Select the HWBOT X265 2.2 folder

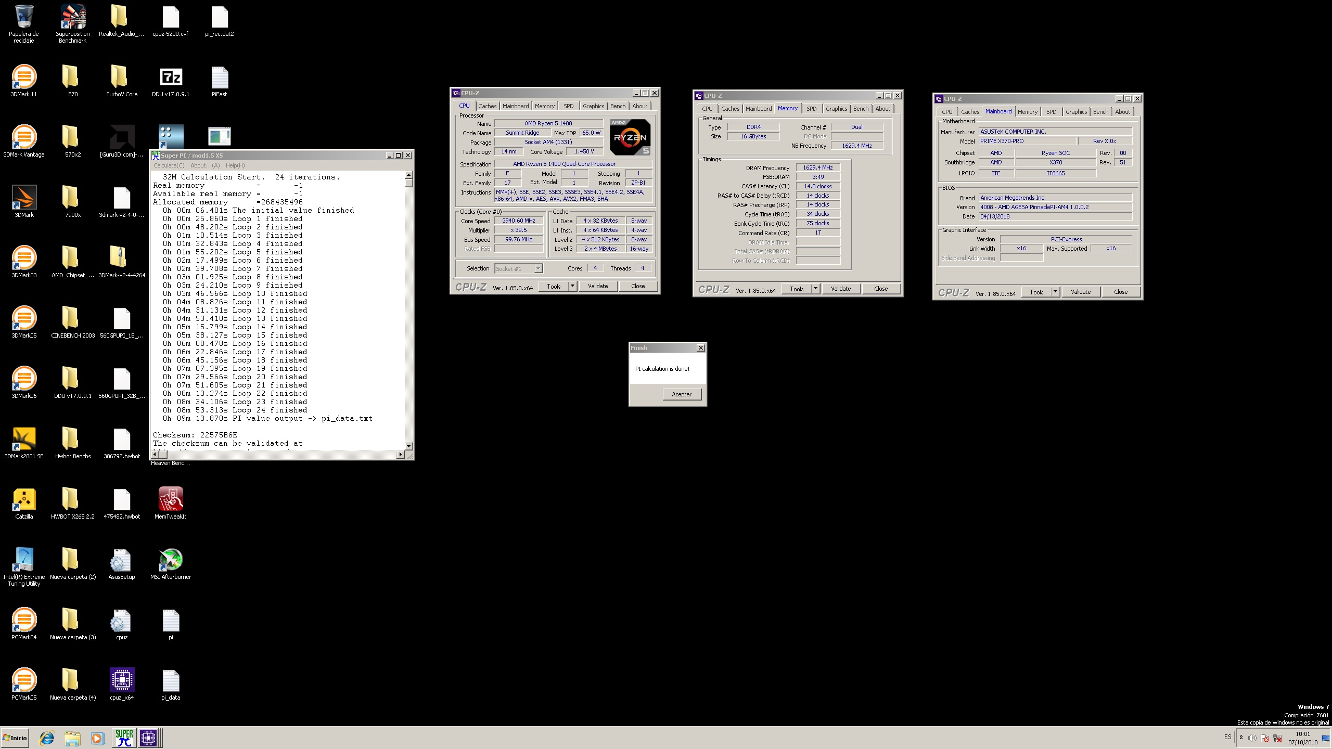tap(72, 503)
